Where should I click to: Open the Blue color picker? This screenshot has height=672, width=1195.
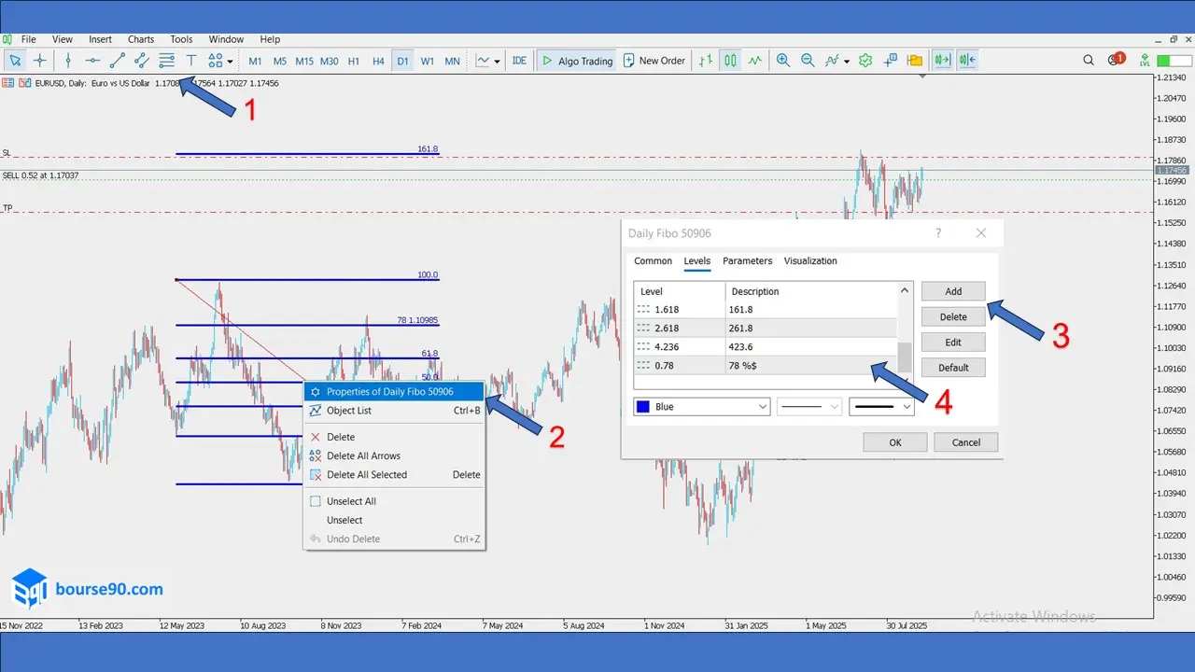click(701, 407)
